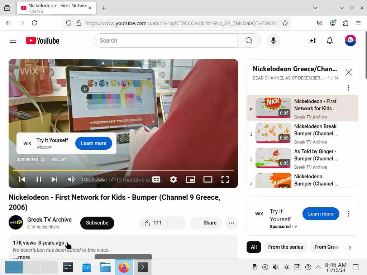Open the Firefox View icon in the tab bar
Image resolution: width=367 pixels, height=275 pixels.
[x=7, y=8]
